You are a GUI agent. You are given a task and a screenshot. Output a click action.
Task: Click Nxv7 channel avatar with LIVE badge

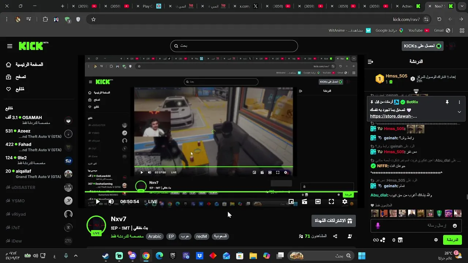96,225
